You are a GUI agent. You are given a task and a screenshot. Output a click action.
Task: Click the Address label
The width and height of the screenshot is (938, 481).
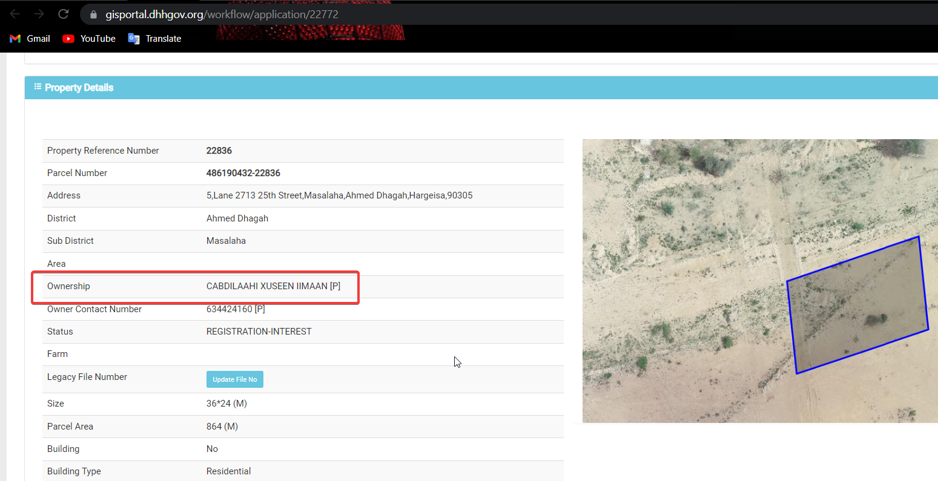click(64, 195)
